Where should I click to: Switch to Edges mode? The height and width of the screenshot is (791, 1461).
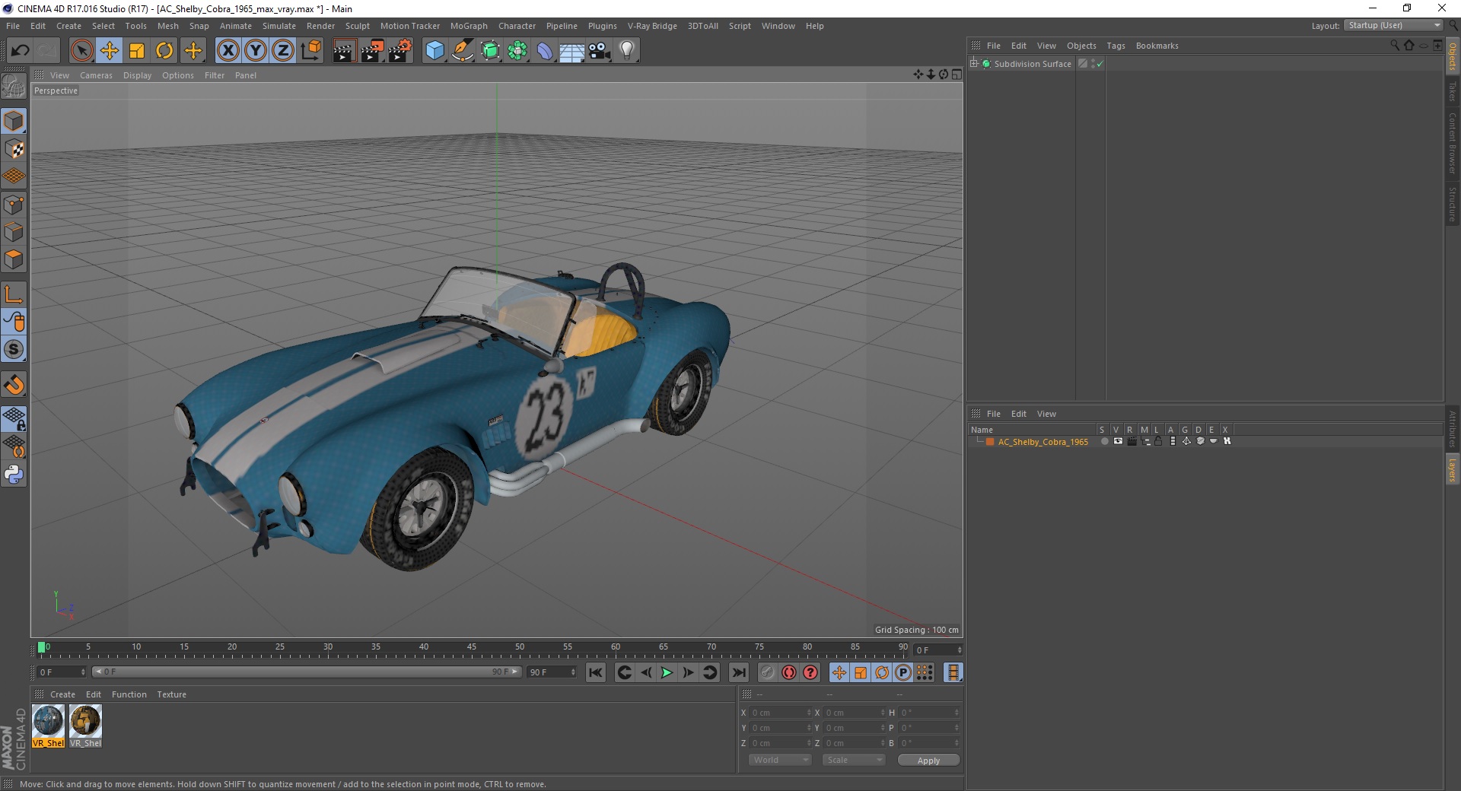coord(14,232)
